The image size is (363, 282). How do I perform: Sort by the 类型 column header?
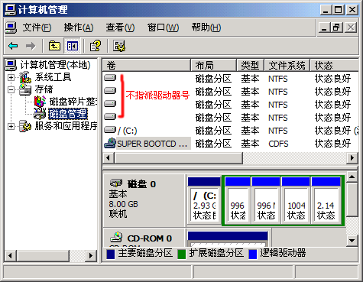click(x=251, y=66)
